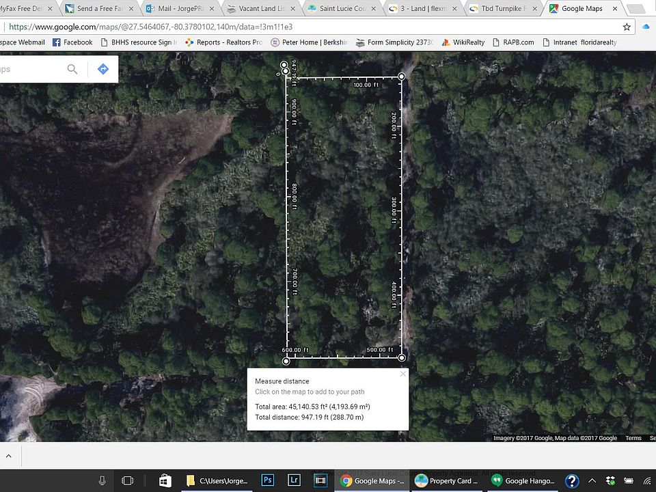Image resolution: width=656 pixels, height=492 pixels.
Task: Open the Windows Store taskbar icon
Action: point(165,480)
